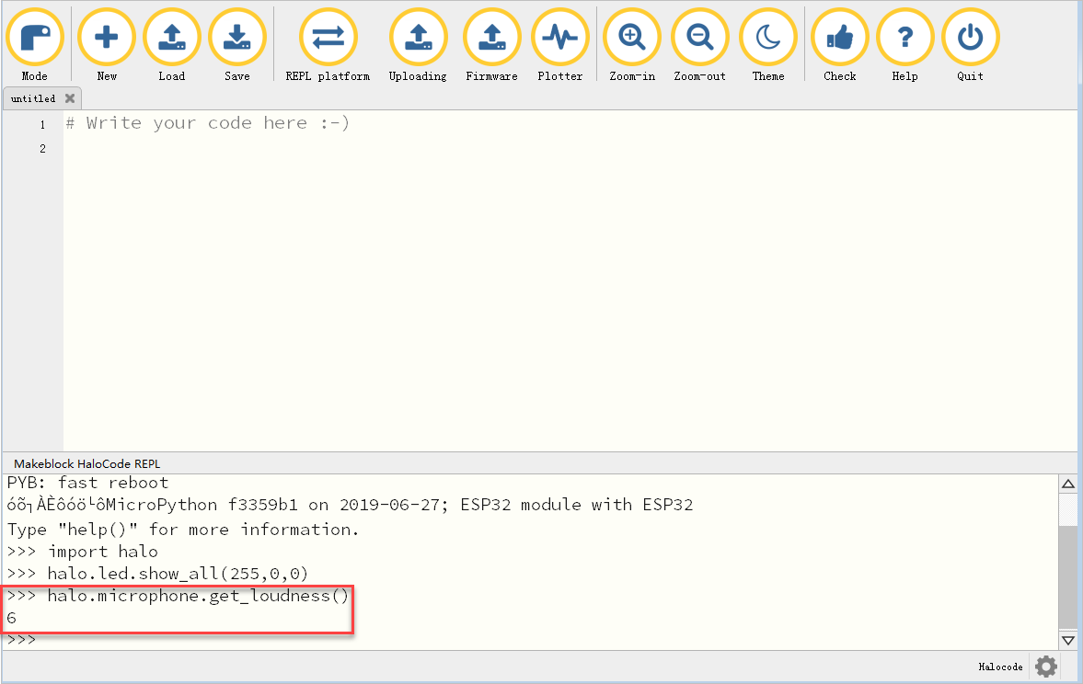Check the code for errors

(839, 38)
